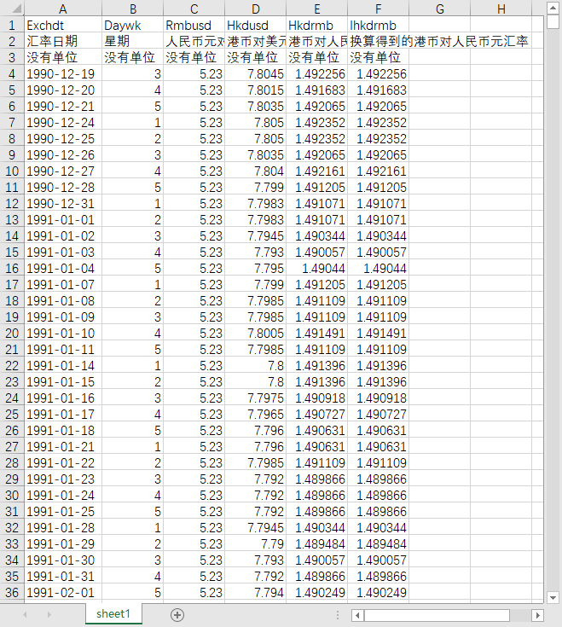Image resolution: width=562 pixels, height=627 pixels.
Task: Click Hkdusd value 7.8015
Action: tap(256, 90)
